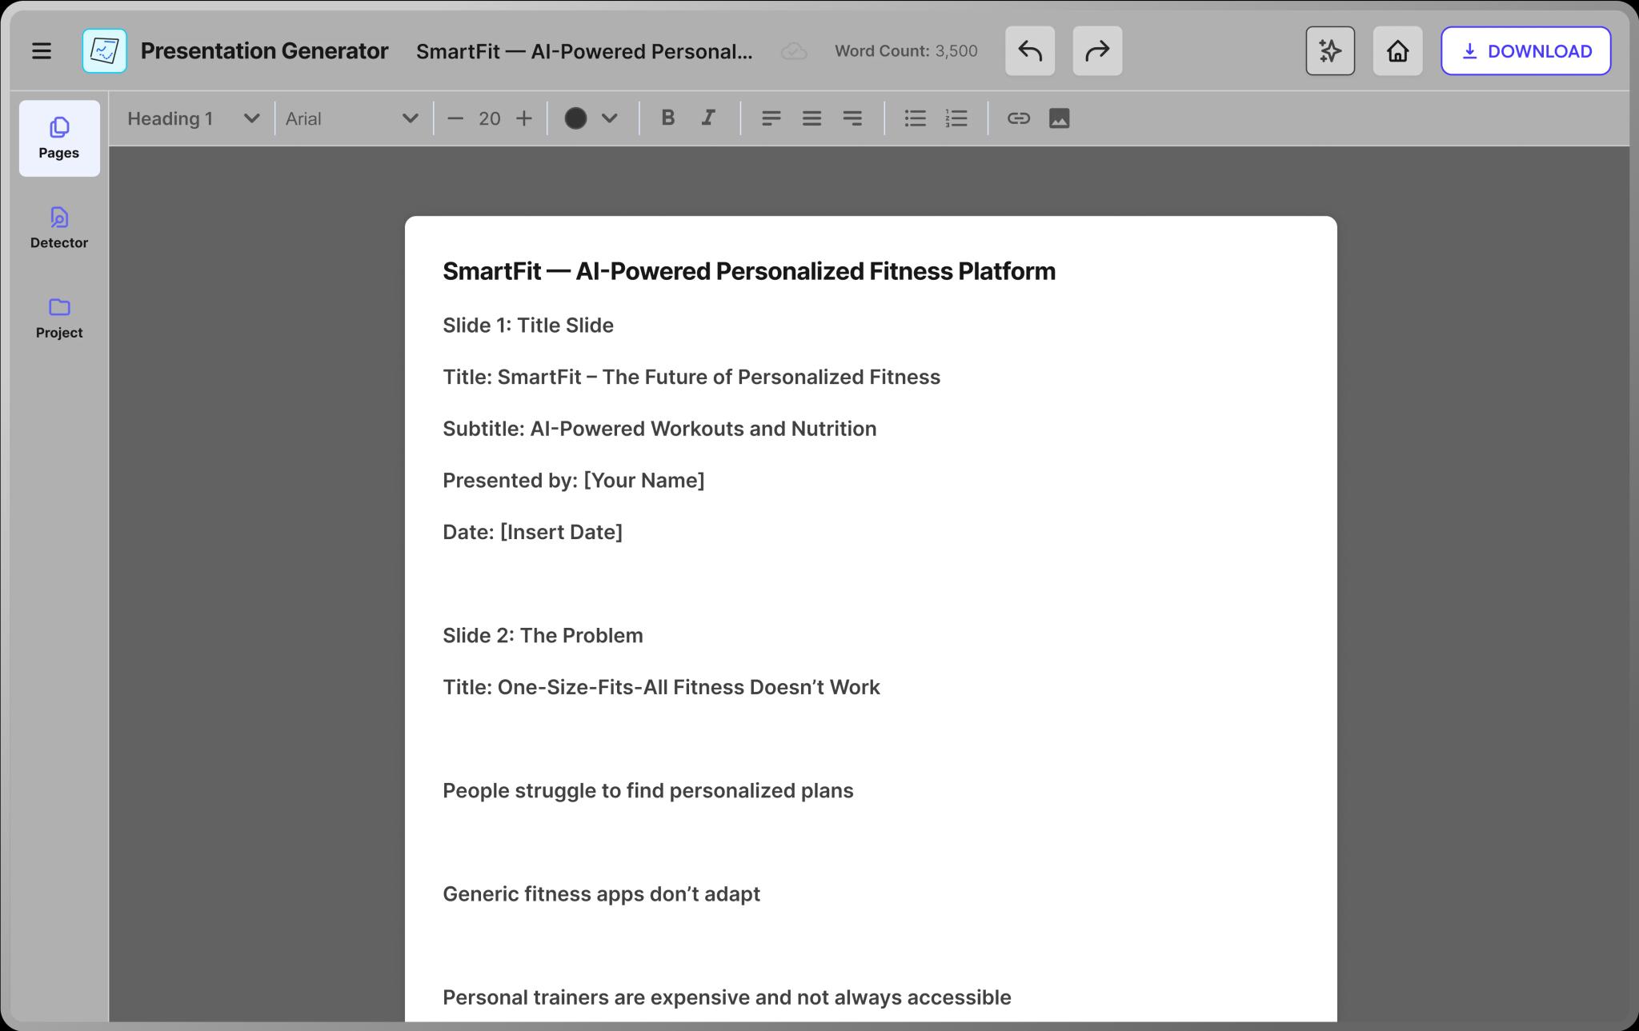The width and height of the screenshot is (1639, 1031).
Task: Go to home with house icon
Action: 1397,51
